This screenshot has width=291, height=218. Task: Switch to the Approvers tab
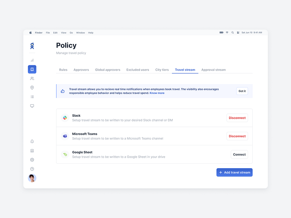(x=81, y=70)
